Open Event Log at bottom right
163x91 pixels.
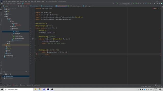point(157,85)
